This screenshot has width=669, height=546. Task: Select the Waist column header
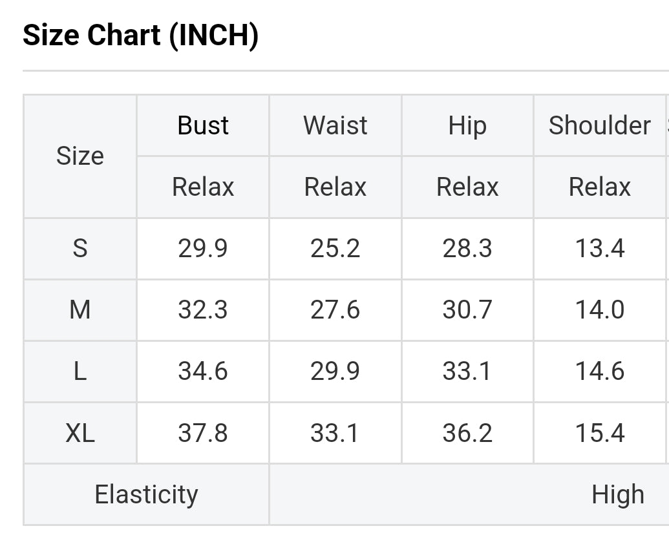(335, 125)
